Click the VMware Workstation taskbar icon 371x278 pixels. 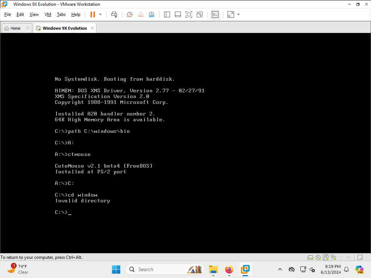(245, 269)
